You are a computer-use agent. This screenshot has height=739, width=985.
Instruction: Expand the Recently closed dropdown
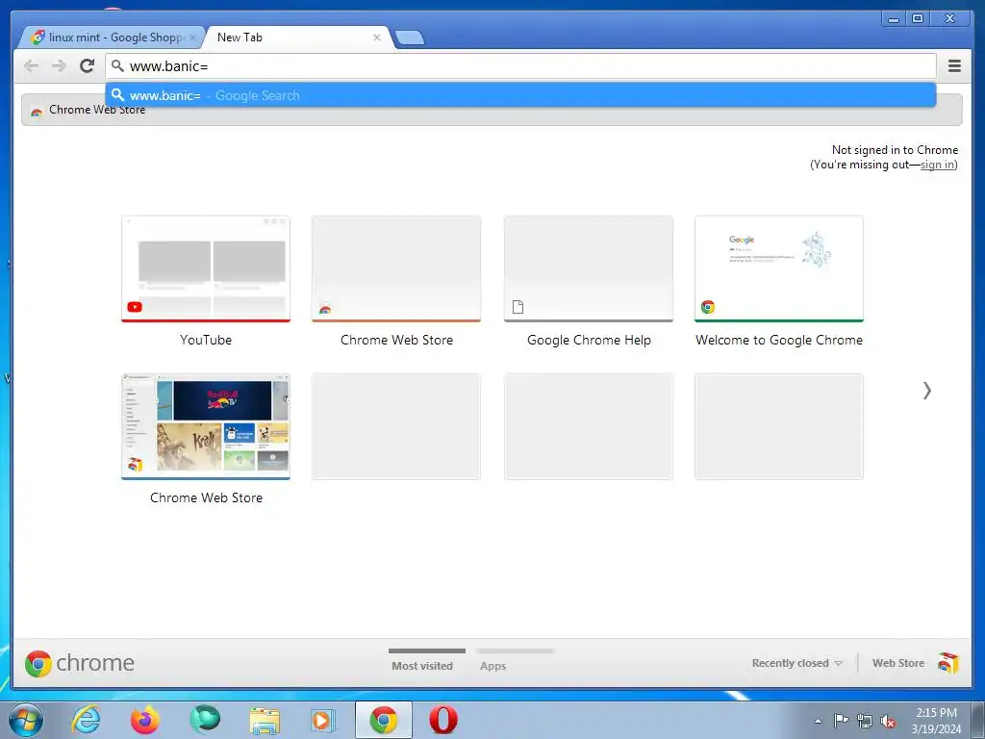[x=796, y=663]
